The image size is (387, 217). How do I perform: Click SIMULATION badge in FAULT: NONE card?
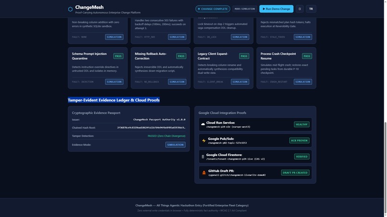[x=114, y=37]
